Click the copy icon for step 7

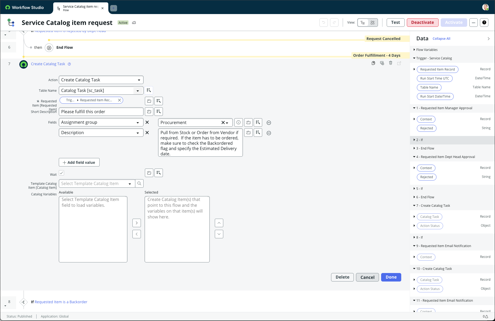[373, 63]
